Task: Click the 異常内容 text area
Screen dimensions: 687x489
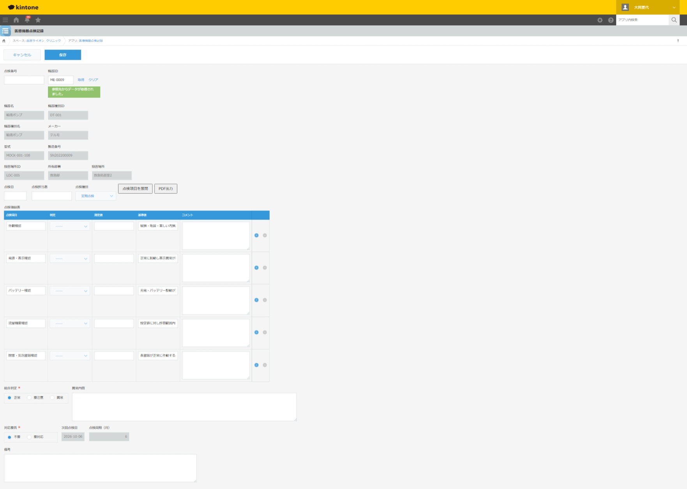Action: point(184,407)
